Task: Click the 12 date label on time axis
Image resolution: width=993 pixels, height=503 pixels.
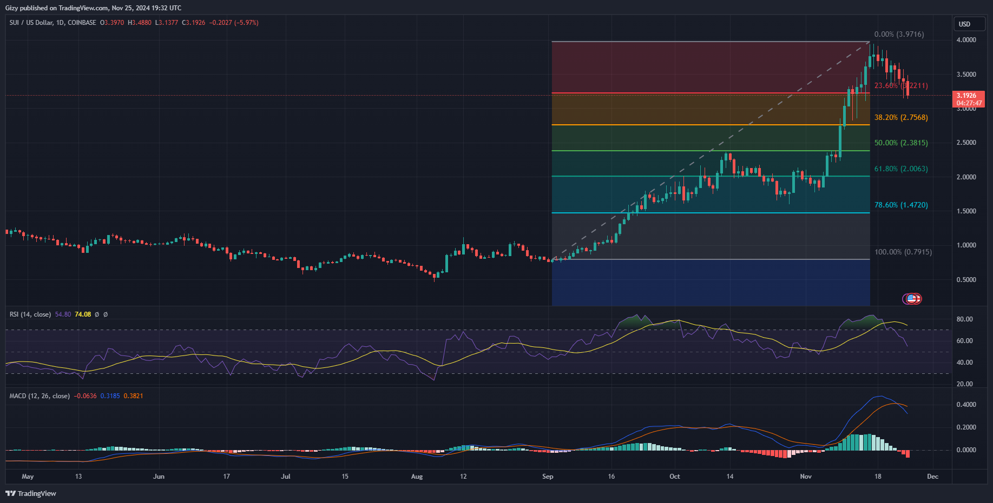Action: pyautogui.click(x=463, y=477)
